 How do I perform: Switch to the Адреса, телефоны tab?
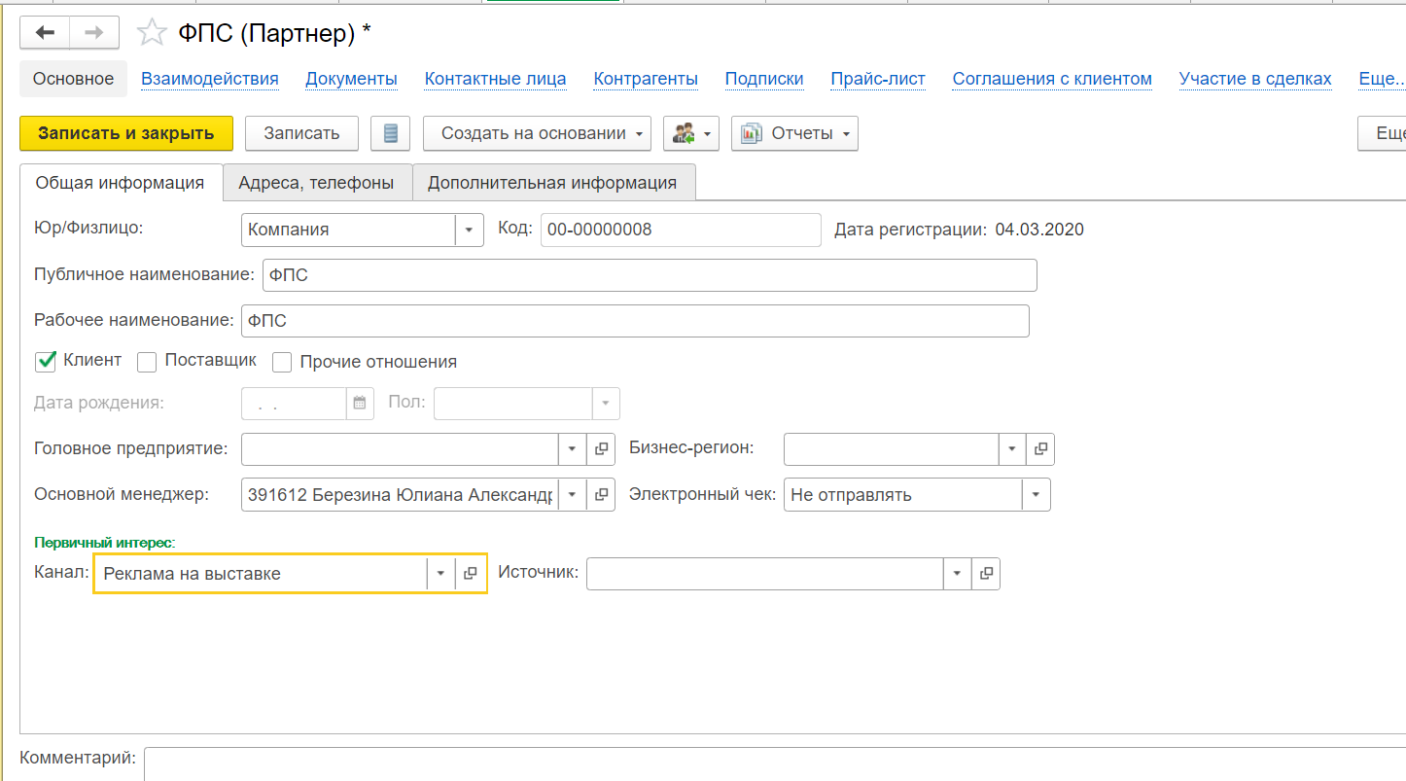coord(316,182)
